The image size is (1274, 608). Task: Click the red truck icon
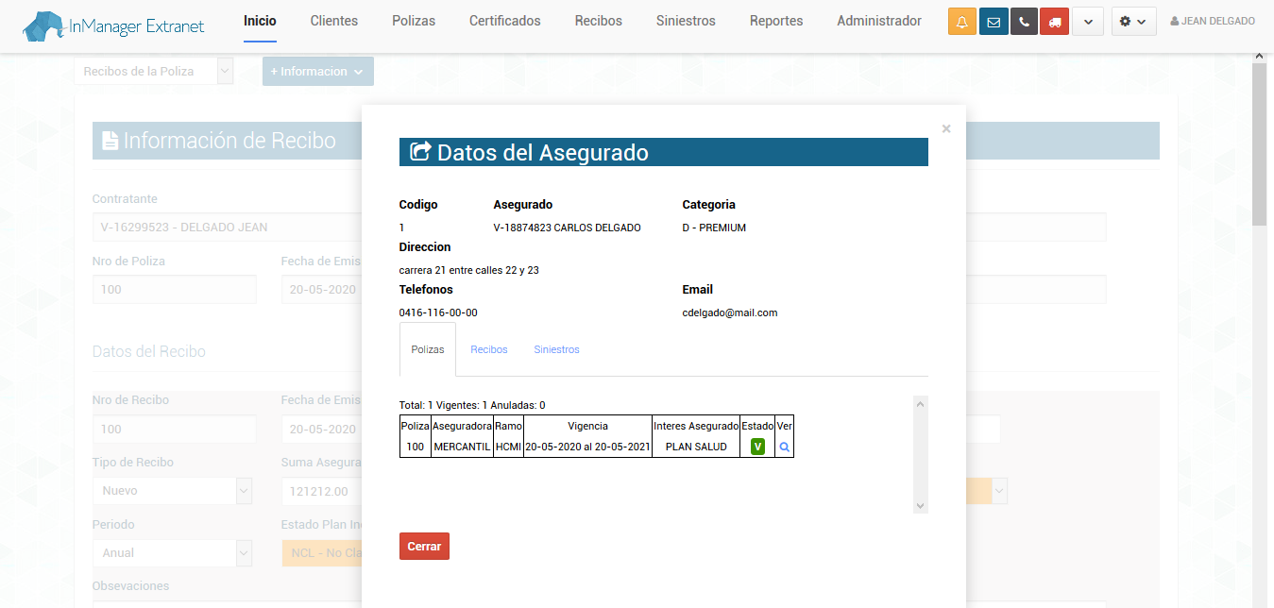pyautogui.click(x=1054, y=22)
